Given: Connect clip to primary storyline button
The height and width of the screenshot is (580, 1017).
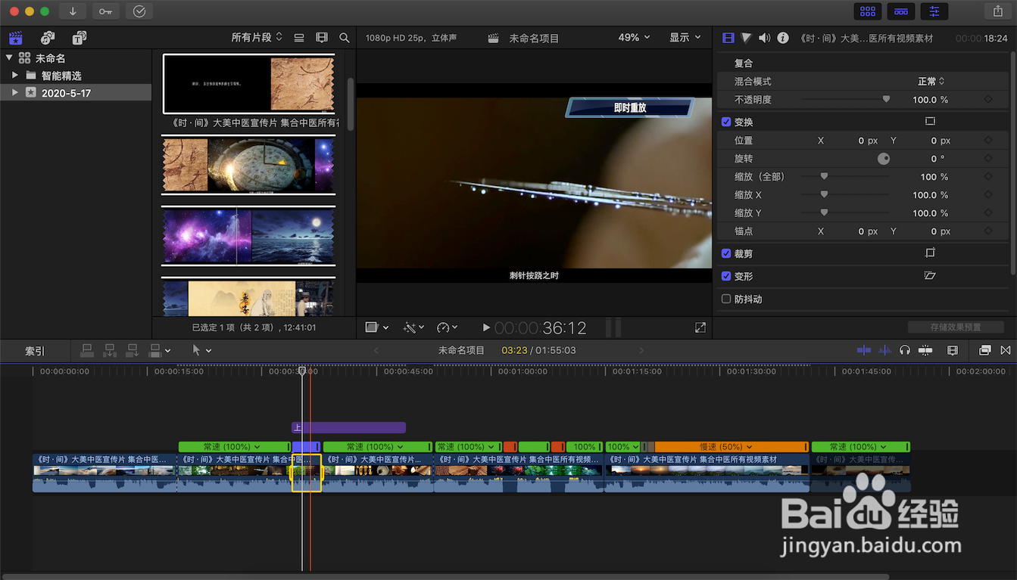Looking at the screenshot, I should (x=87, y=350).
